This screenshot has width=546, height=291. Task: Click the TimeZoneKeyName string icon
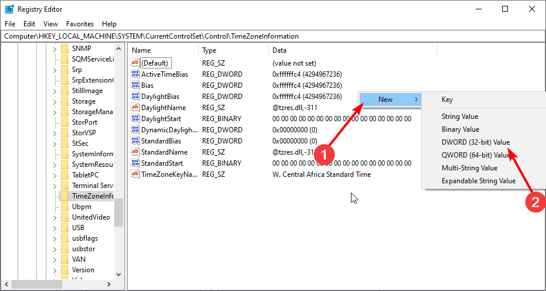point(135,174)
